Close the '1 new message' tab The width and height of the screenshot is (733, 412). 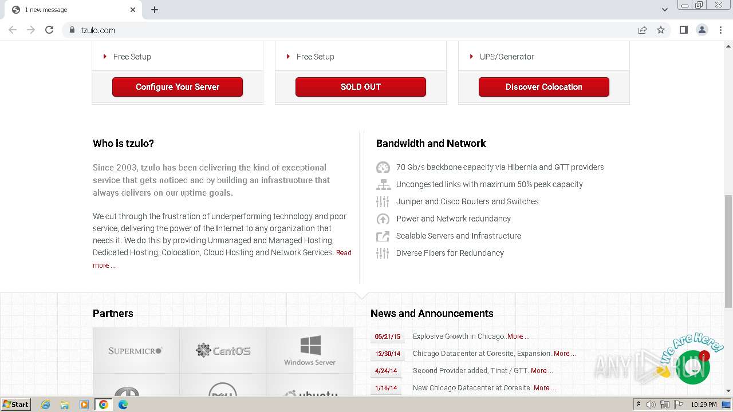pos(133,10)
